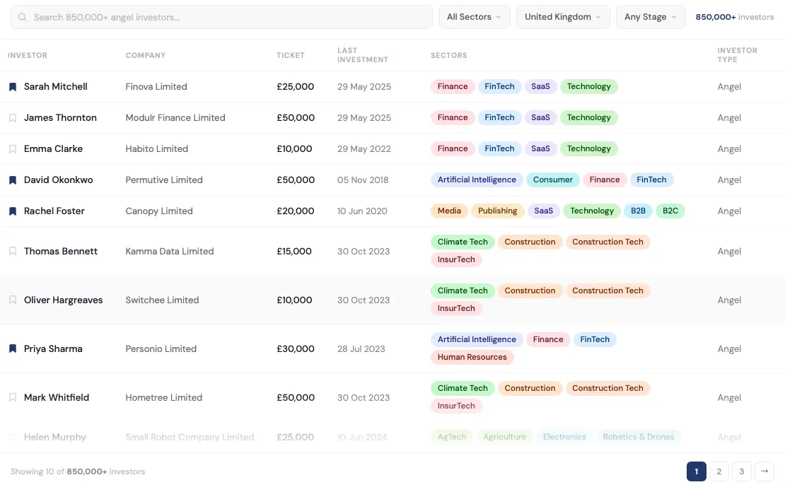Click the Human Resources tag

(472, 357)
